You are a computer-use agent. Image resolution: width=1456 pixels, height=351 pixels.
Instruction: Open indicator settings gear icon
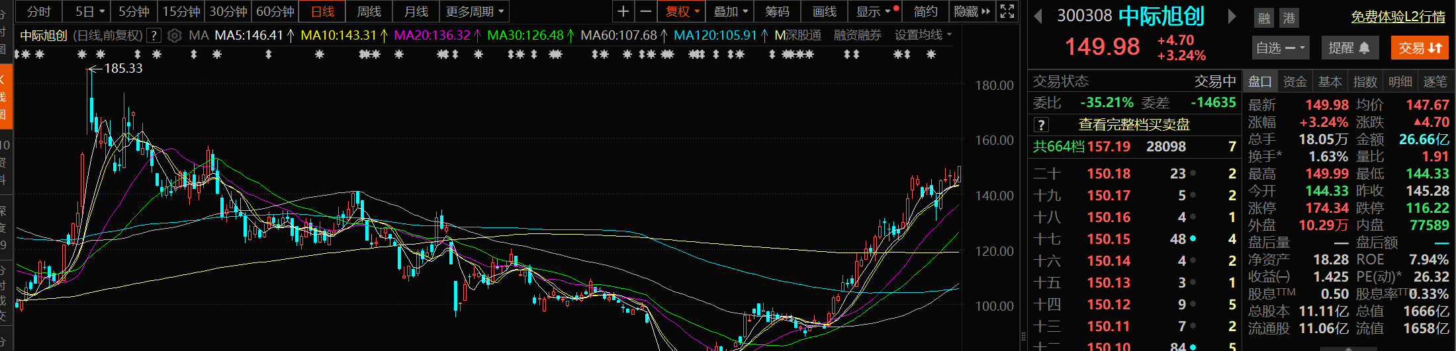(175, 36)
